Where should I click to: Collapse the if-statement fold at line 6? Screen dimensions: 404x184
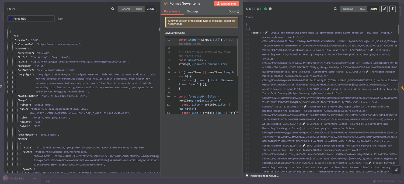[x=175, y=72]
